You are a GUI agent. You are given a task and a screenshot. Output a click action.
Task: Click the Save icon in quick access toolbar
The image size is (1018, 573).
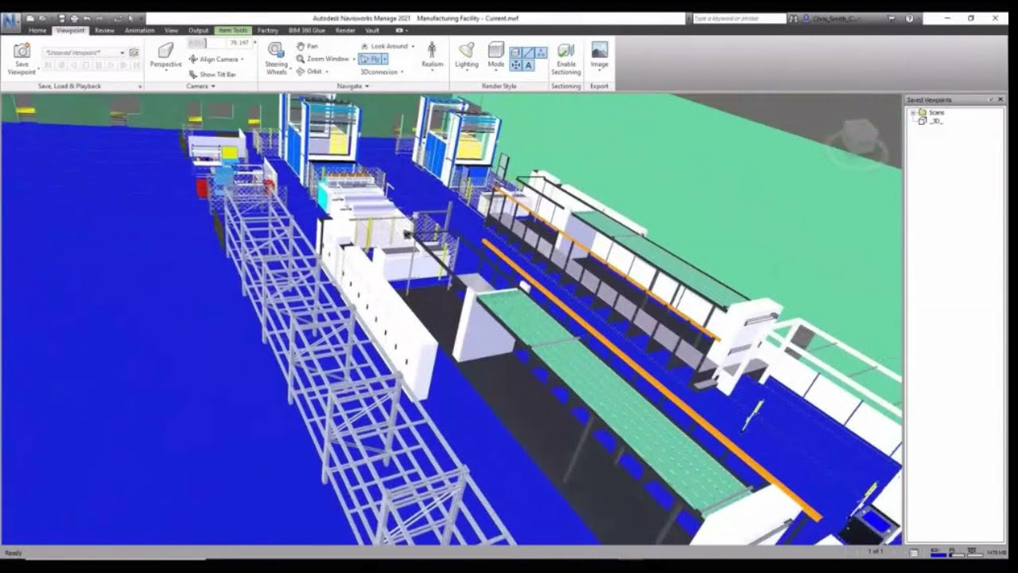point(62,18)
